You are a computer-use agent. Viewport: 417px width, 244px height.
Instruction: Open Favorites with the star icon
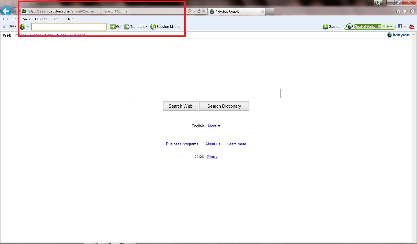coord(405,11)
